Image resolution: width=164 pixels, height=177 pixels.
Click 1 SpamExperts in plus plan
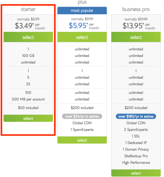pyautogui.click(x=82, y=129)
